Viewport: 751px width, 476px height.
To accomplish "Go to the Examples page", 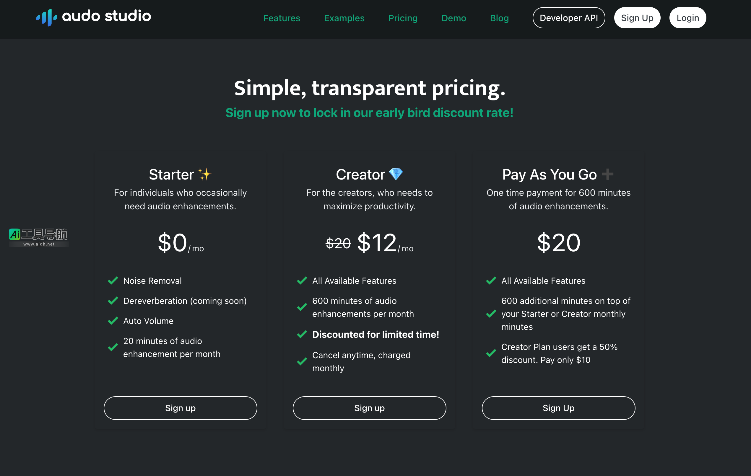I will (x=344, y=18).
